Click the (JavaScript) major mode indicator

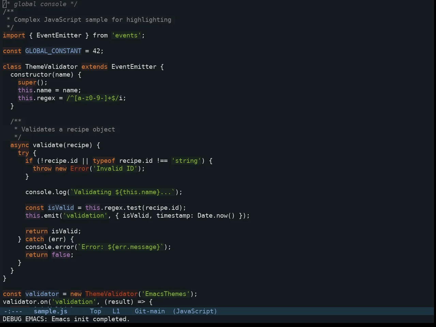coord(195,311)
